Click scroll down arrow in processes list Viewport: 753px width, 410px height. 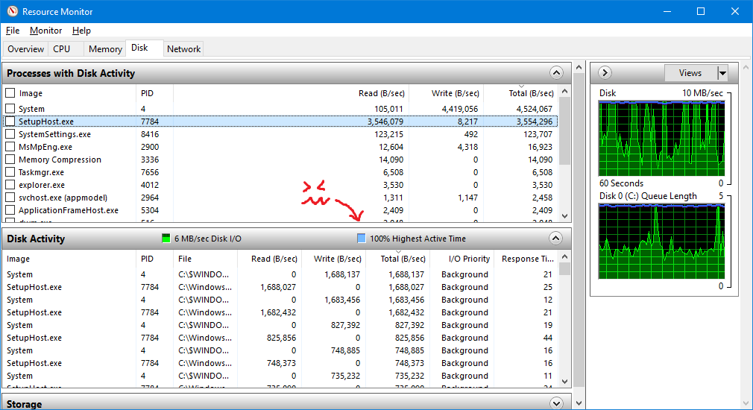click(565, 216)
